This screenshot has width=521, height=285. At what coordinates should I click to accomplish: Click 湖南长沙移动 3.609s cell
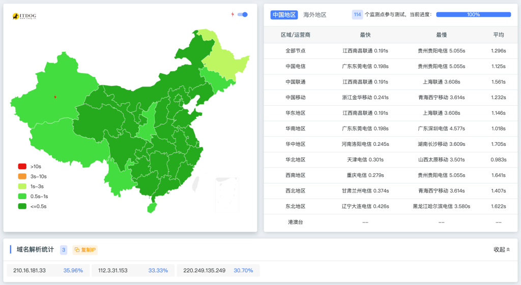pos(441,144)
